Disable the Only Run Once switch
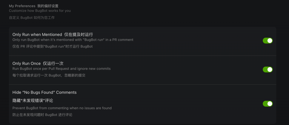 click(268, 70)
